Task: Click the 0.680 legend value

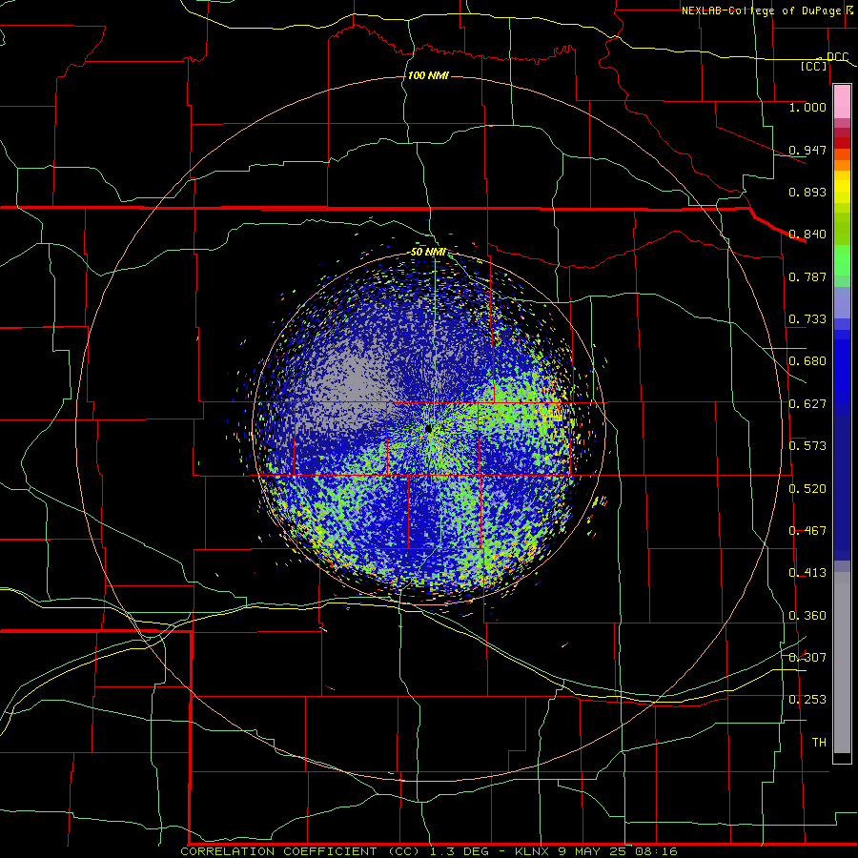Action: (x=807, y=361)
